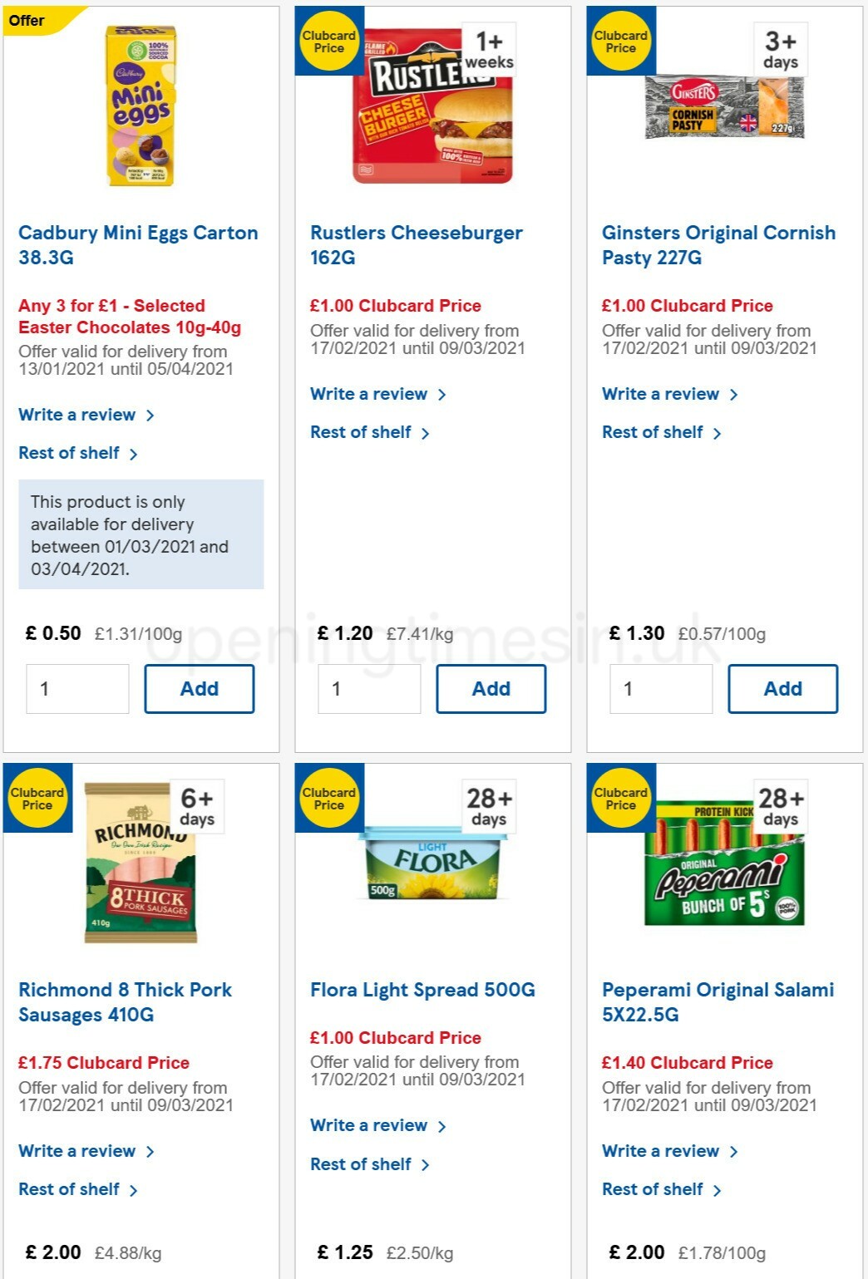Click the Clubcard Price badge on Richmond sausages

tap(37, 799)
